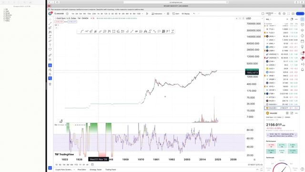Open the indicator templates grid icon
Image resolution: width=305 pixels, height=172 pixels.
click(x=168, y=14)
